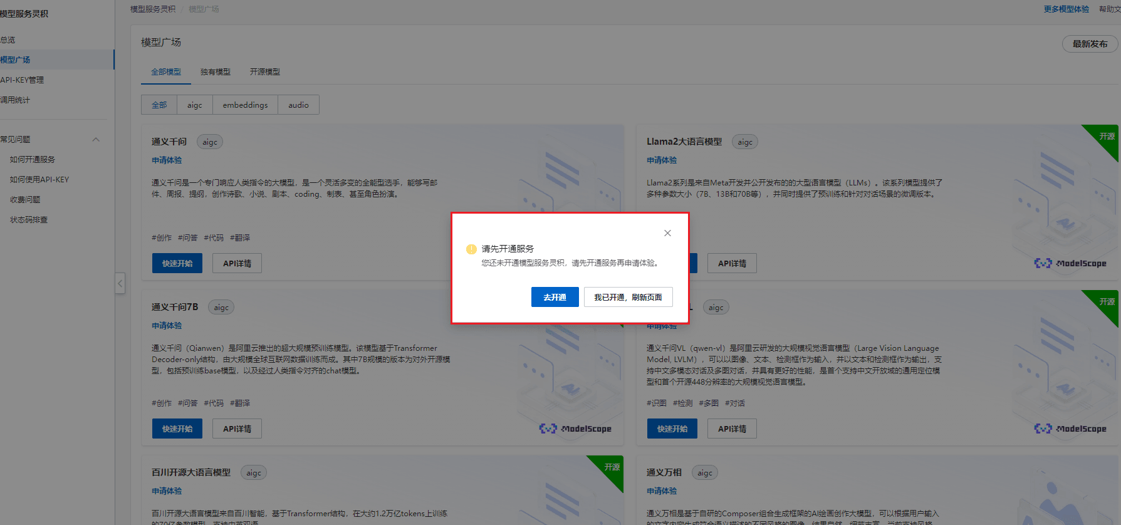Click the aigc tag beside 通义千问7B
The width and height of the screenshot is (1121, 525).
tap(221, 308)
